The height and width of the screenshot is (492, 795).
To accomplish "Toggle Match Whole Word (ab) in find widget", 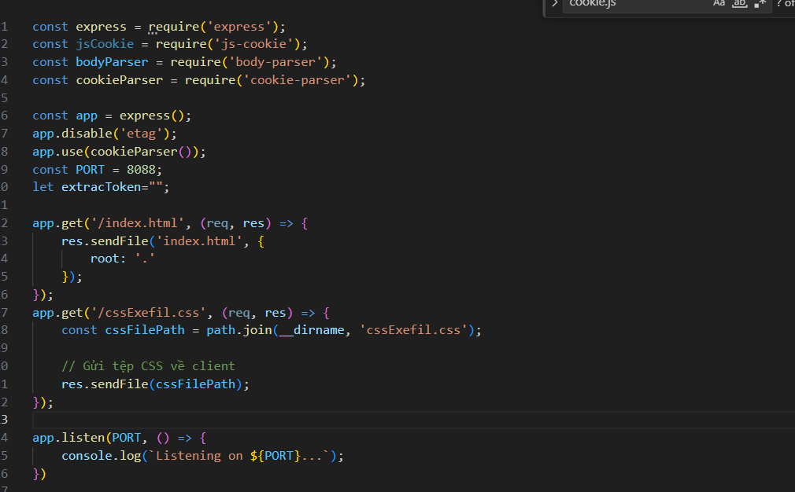I will click(x=740, y=4).
